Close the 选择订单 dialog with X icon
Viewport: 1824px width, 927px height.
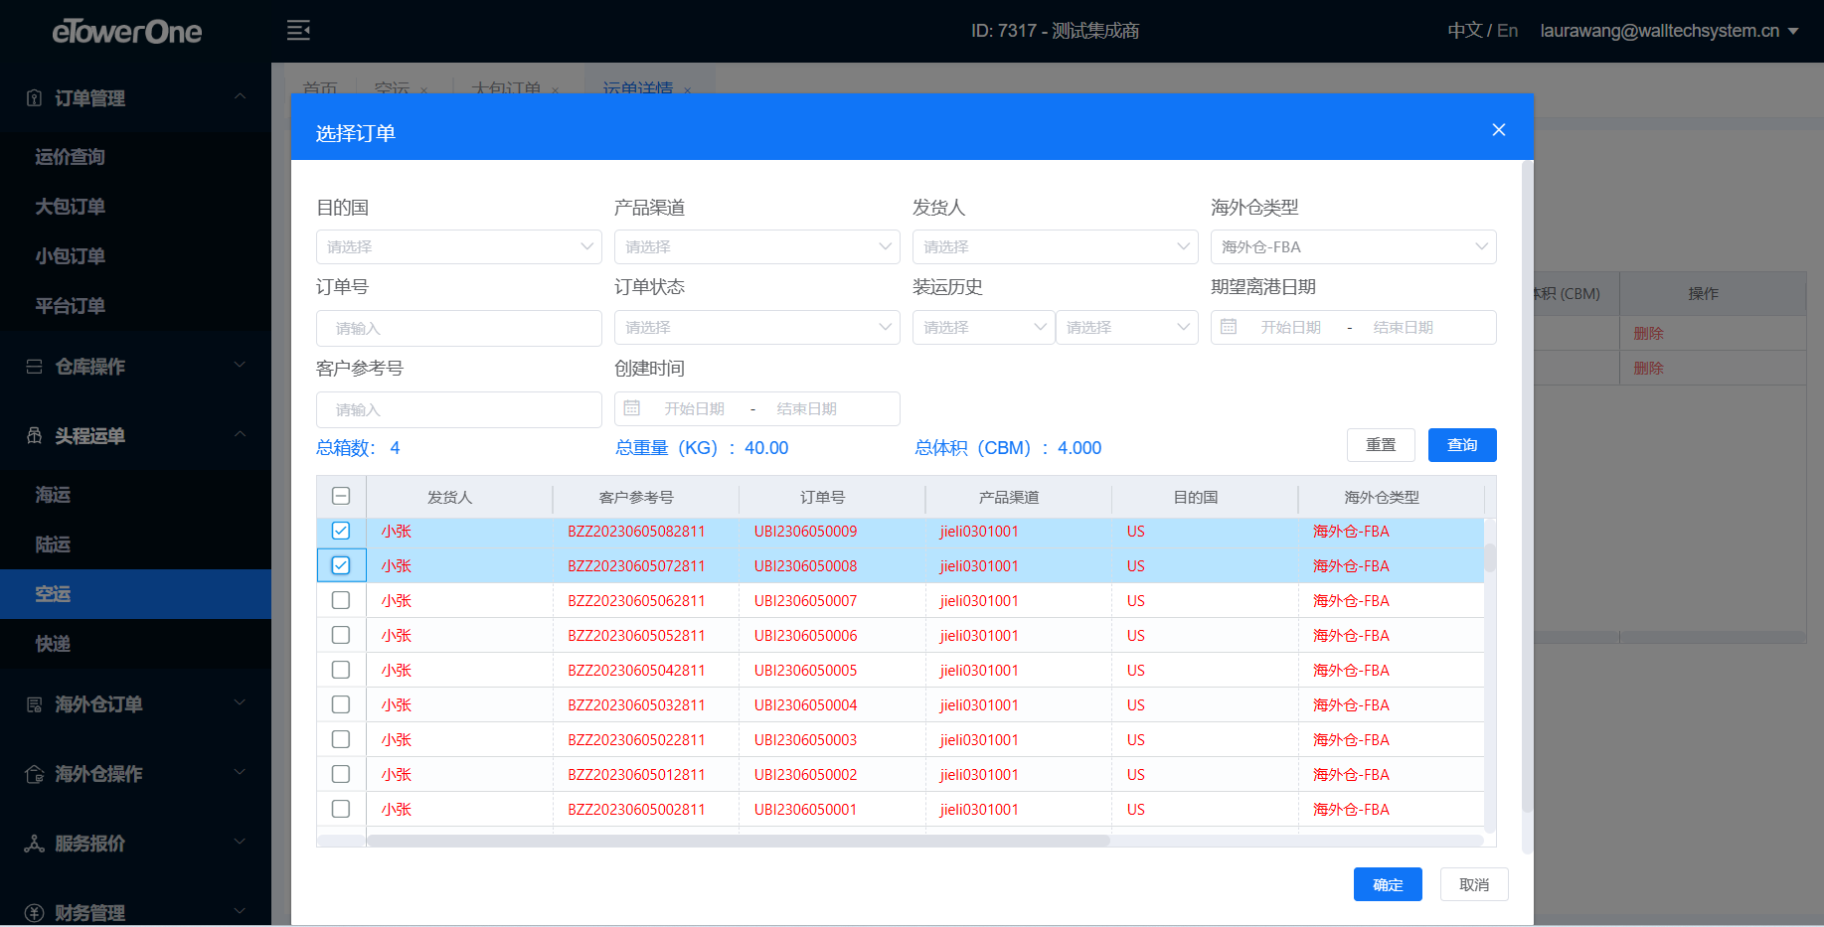click(1499, 130)
